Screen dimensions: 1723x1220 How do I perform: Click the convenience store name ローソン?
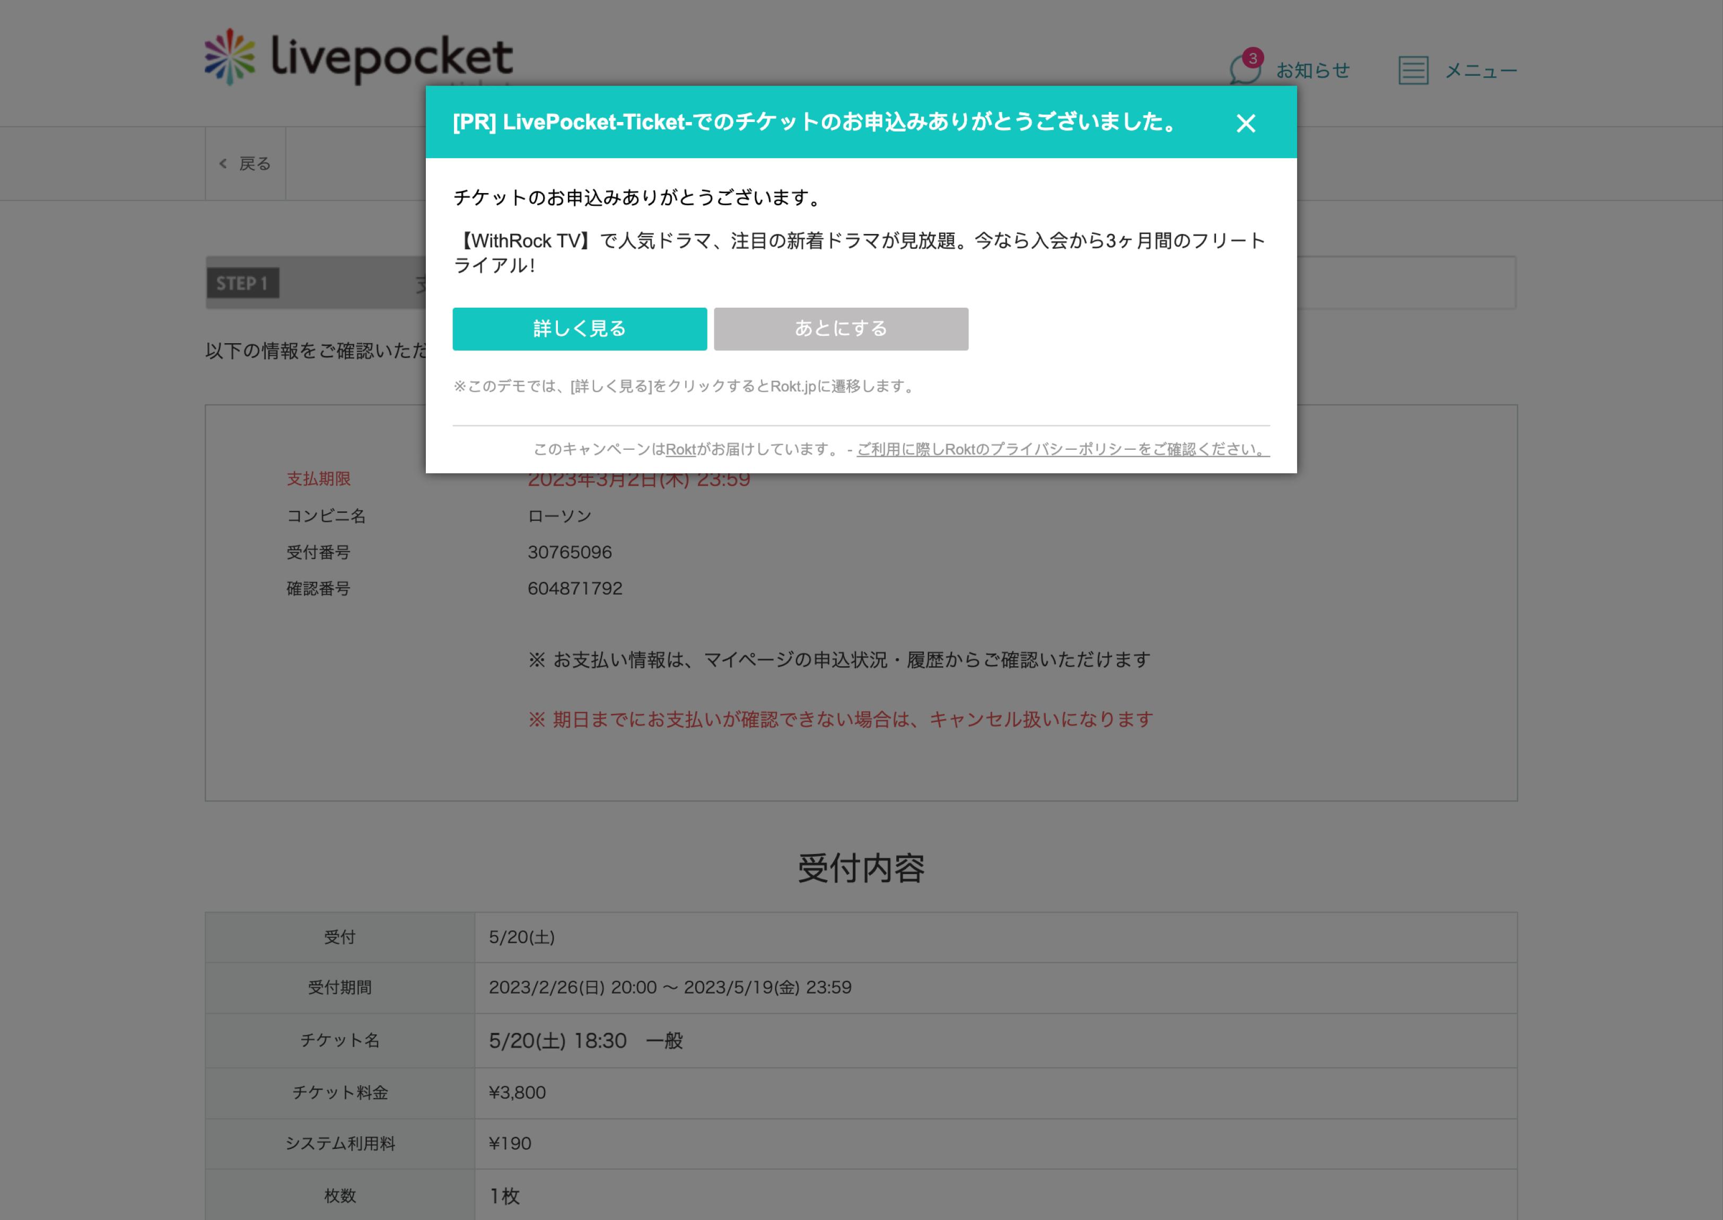point(559,516)
